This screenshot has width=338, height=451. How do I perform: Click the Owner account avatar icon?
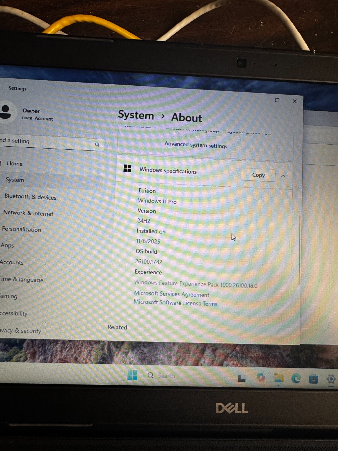pyautogui.click(x=6, y=112)
